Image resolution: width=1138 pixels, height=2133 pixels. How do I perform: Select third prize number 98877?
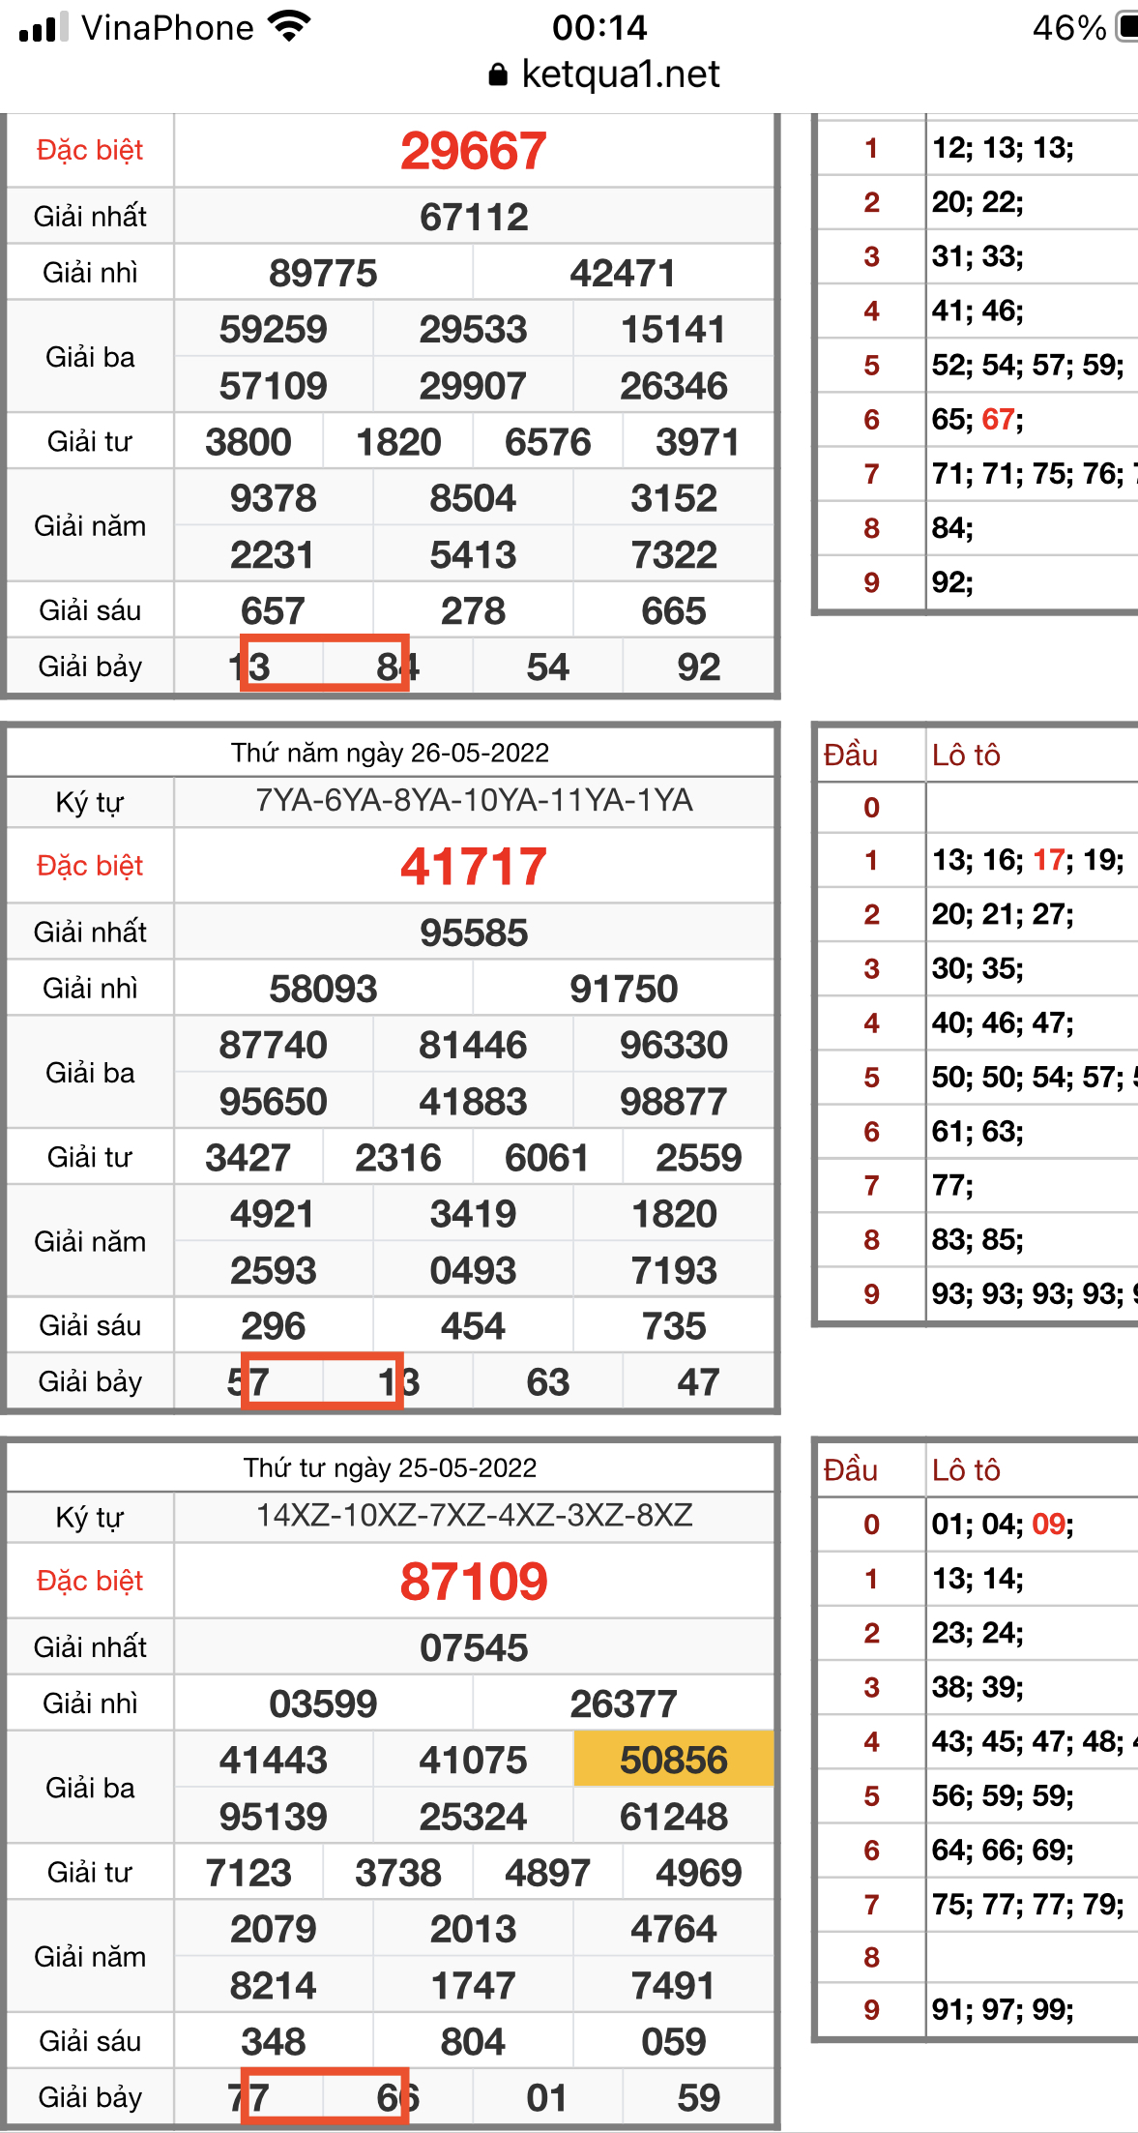click(673, 1102)
